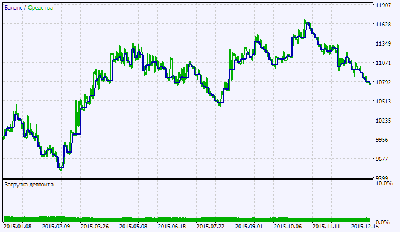The image size is (400, 232).
Task: Select the 11628 axis value
Action: [384, 25]
